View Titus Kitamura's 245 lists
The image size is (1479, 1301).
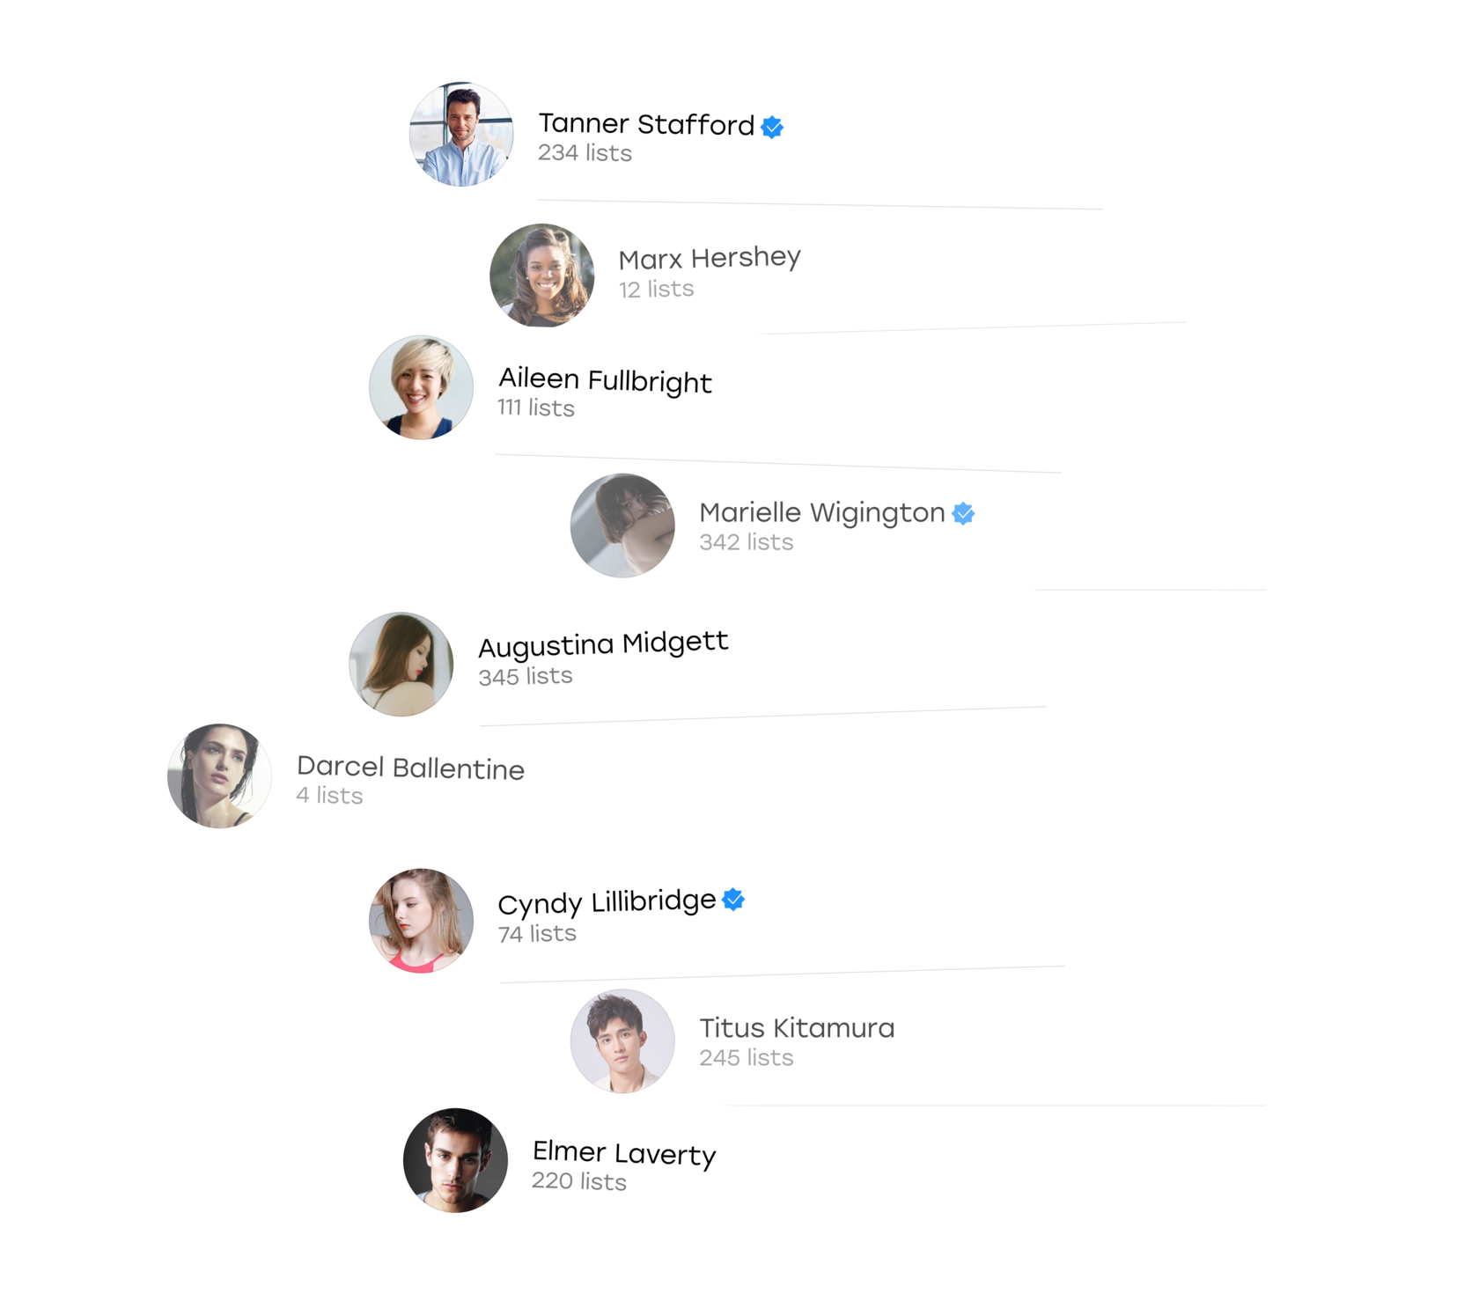coord(747,1057)
